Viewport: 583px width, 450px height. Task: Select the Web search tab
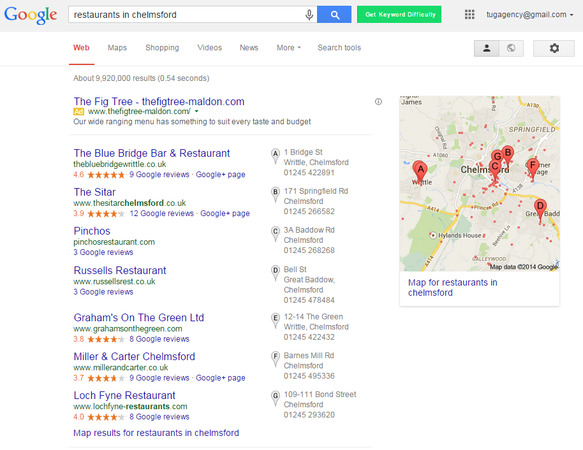(82, 48)
